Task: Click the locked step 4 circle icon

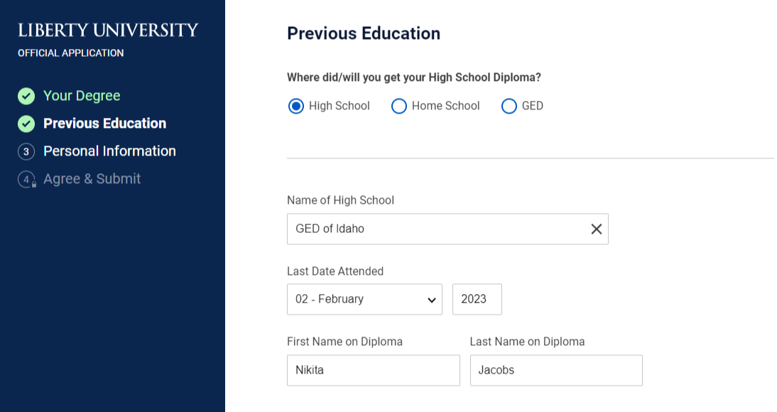Action: tap(26, 180)
